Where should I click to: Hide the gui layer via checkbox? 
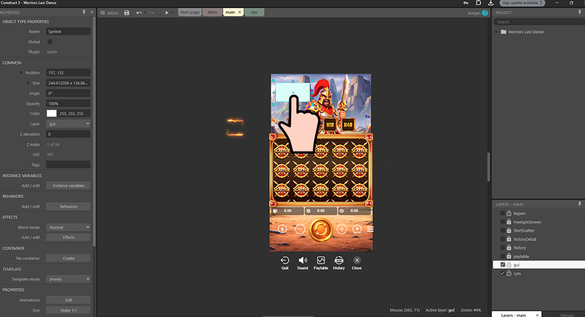tap(502, 264)
